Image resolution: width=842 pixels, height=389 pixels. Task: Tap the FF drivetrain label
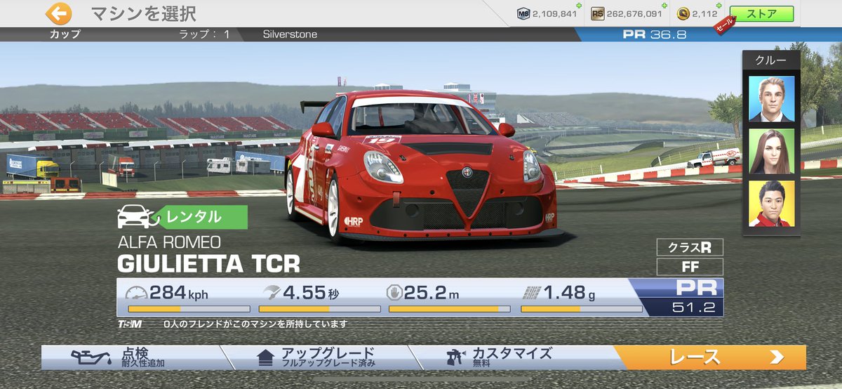(x=690, y=267)
